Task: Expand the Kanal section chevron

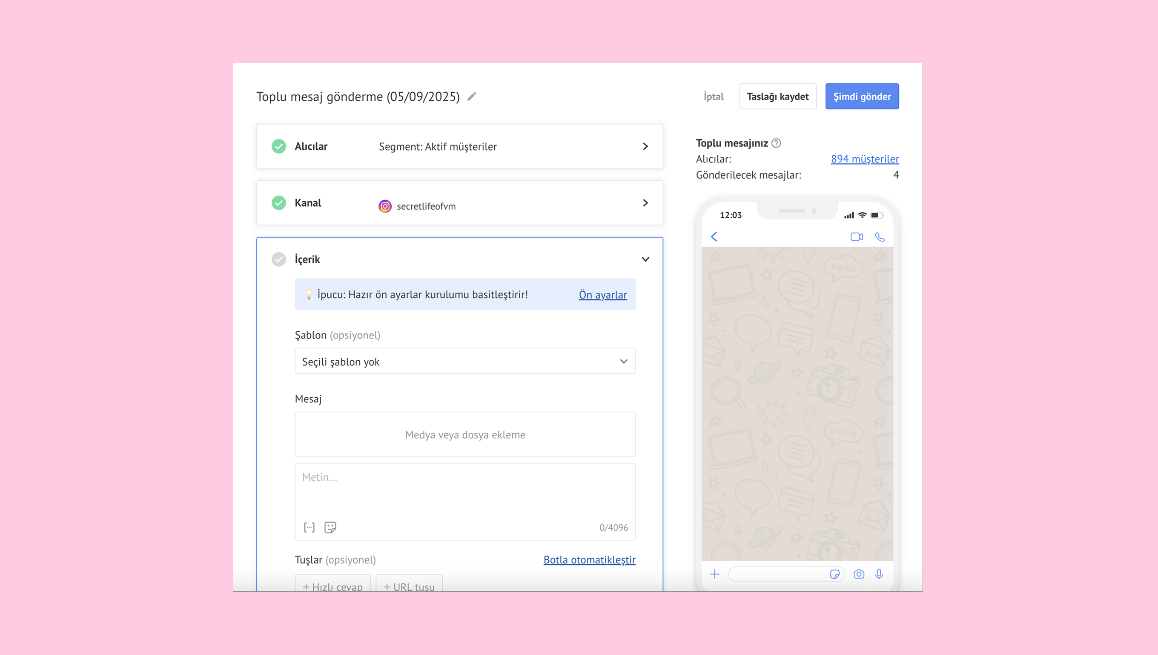Action: point(645,203)
